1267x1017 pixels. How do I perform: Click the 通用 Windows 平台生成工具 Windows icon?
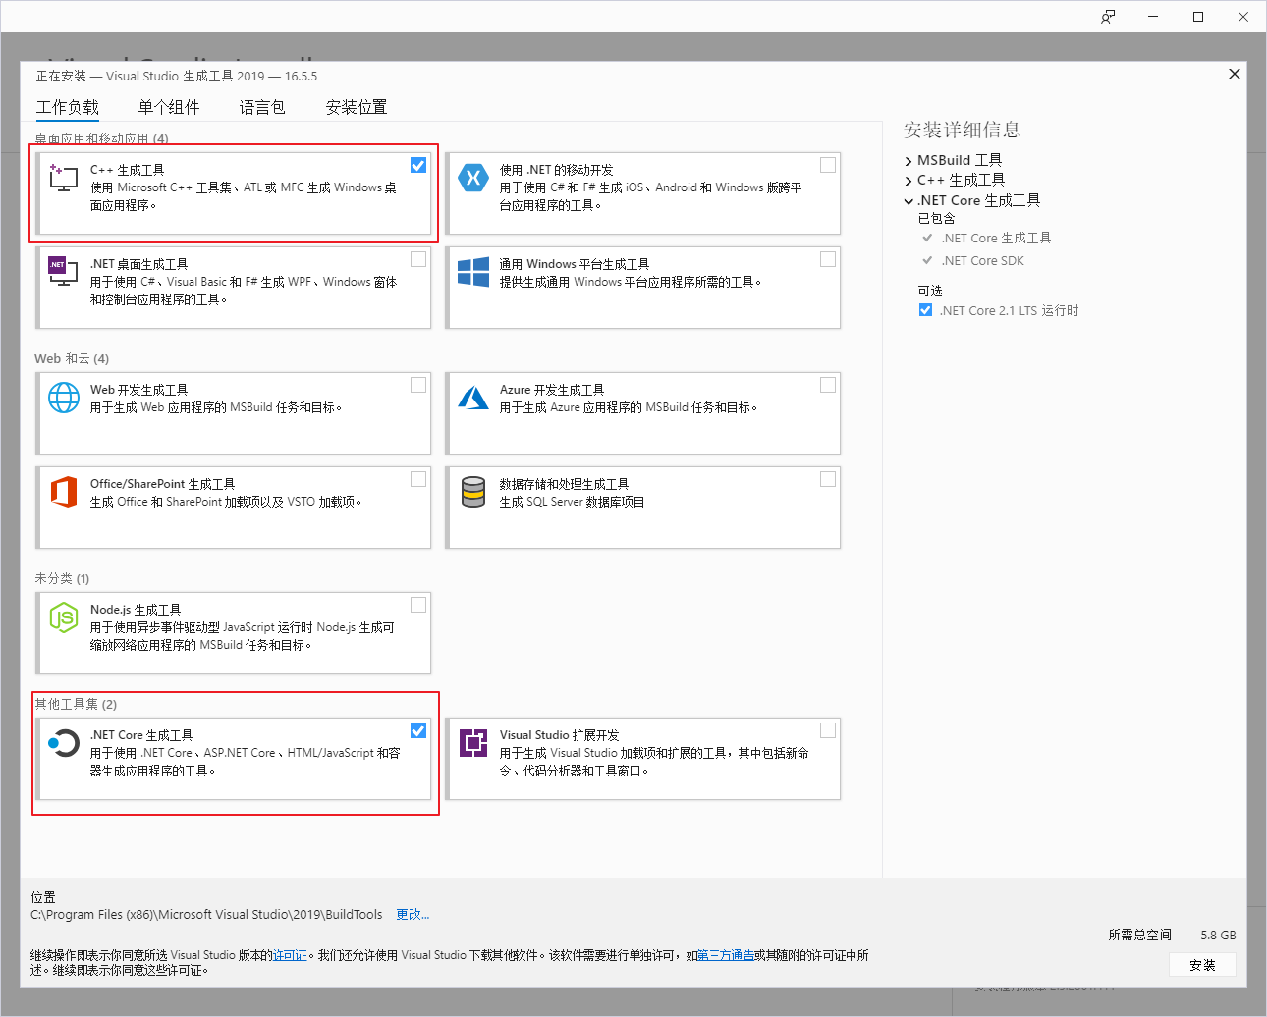coord(472,271)
